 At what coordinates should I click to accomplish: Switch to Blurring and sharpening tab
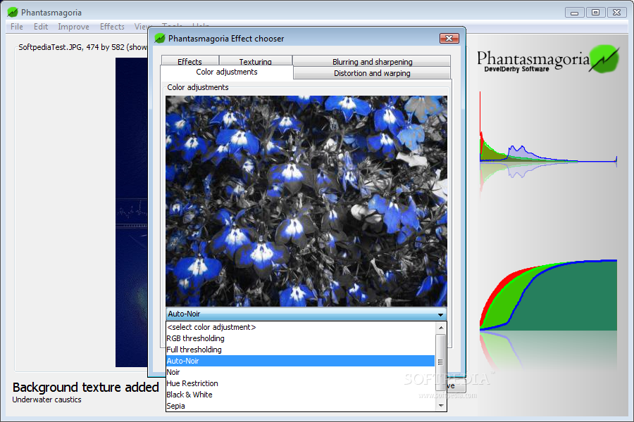coord(372,61)
